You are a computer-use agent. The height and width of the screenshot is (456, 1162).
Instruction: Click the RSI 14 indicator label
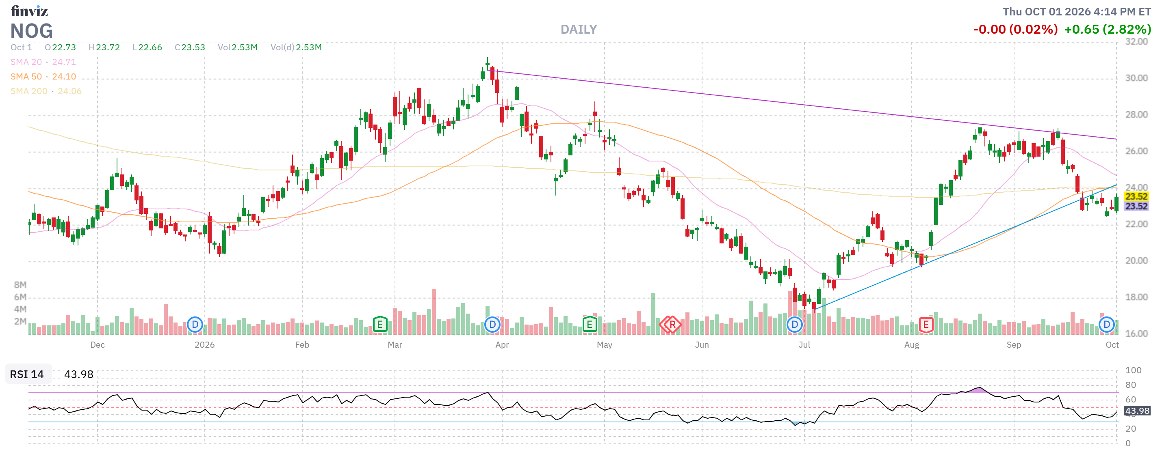pos(27,374)
